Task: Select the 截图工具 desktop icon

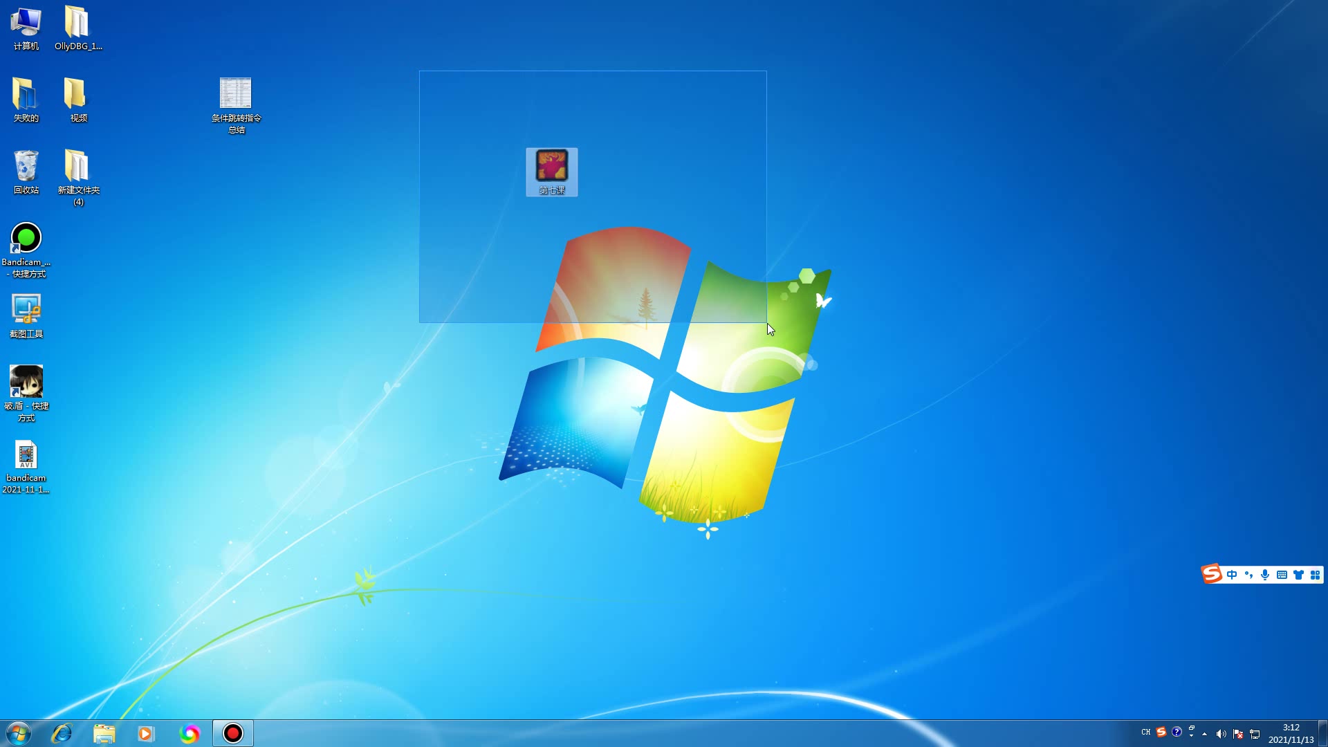Action: (x=26, y=316)
